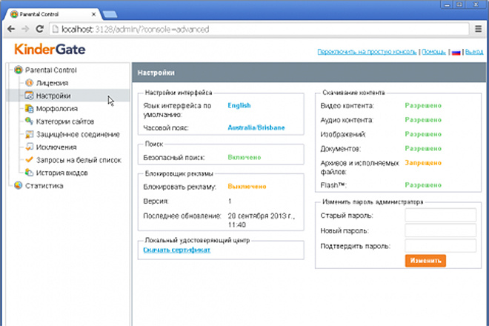Viewport: 489px width, 326px height.
Task: Reload the page with refresh icon
Action: click(x=39, y=29)
